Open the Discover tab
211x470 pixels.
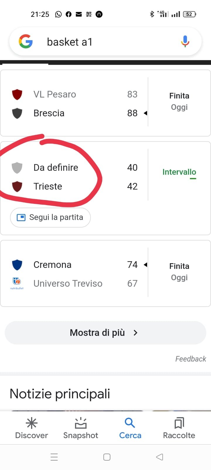pyautogui.click(x=32, y=428)
